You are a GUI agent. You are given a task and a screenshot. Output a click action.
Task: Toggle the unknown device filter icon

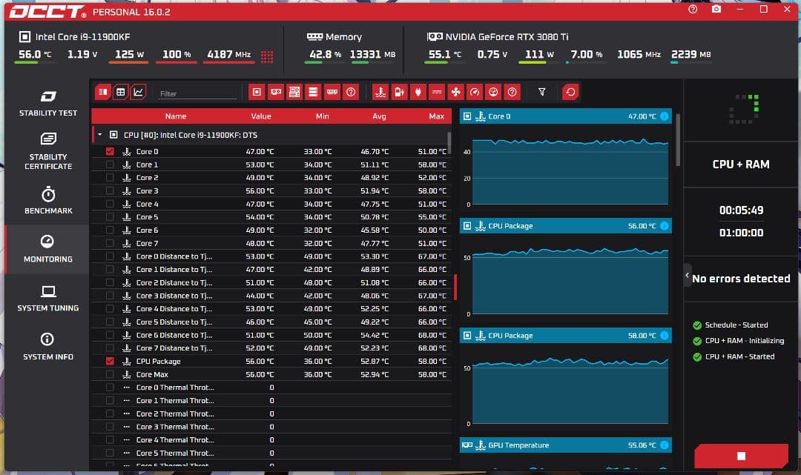point(351,93)
